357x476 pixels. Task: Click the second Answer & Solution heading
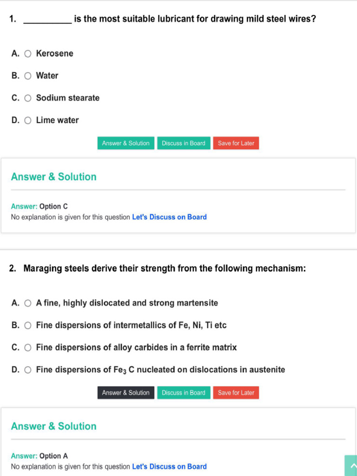point(54,426)
